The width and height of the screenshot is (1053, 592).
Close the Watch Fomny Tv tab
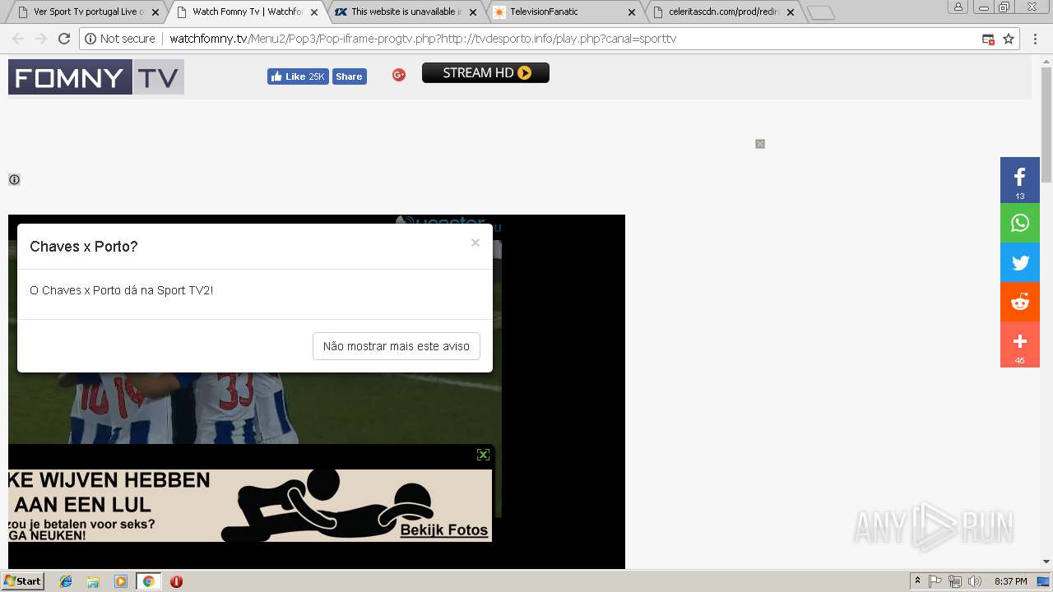[x=314, y=12]
